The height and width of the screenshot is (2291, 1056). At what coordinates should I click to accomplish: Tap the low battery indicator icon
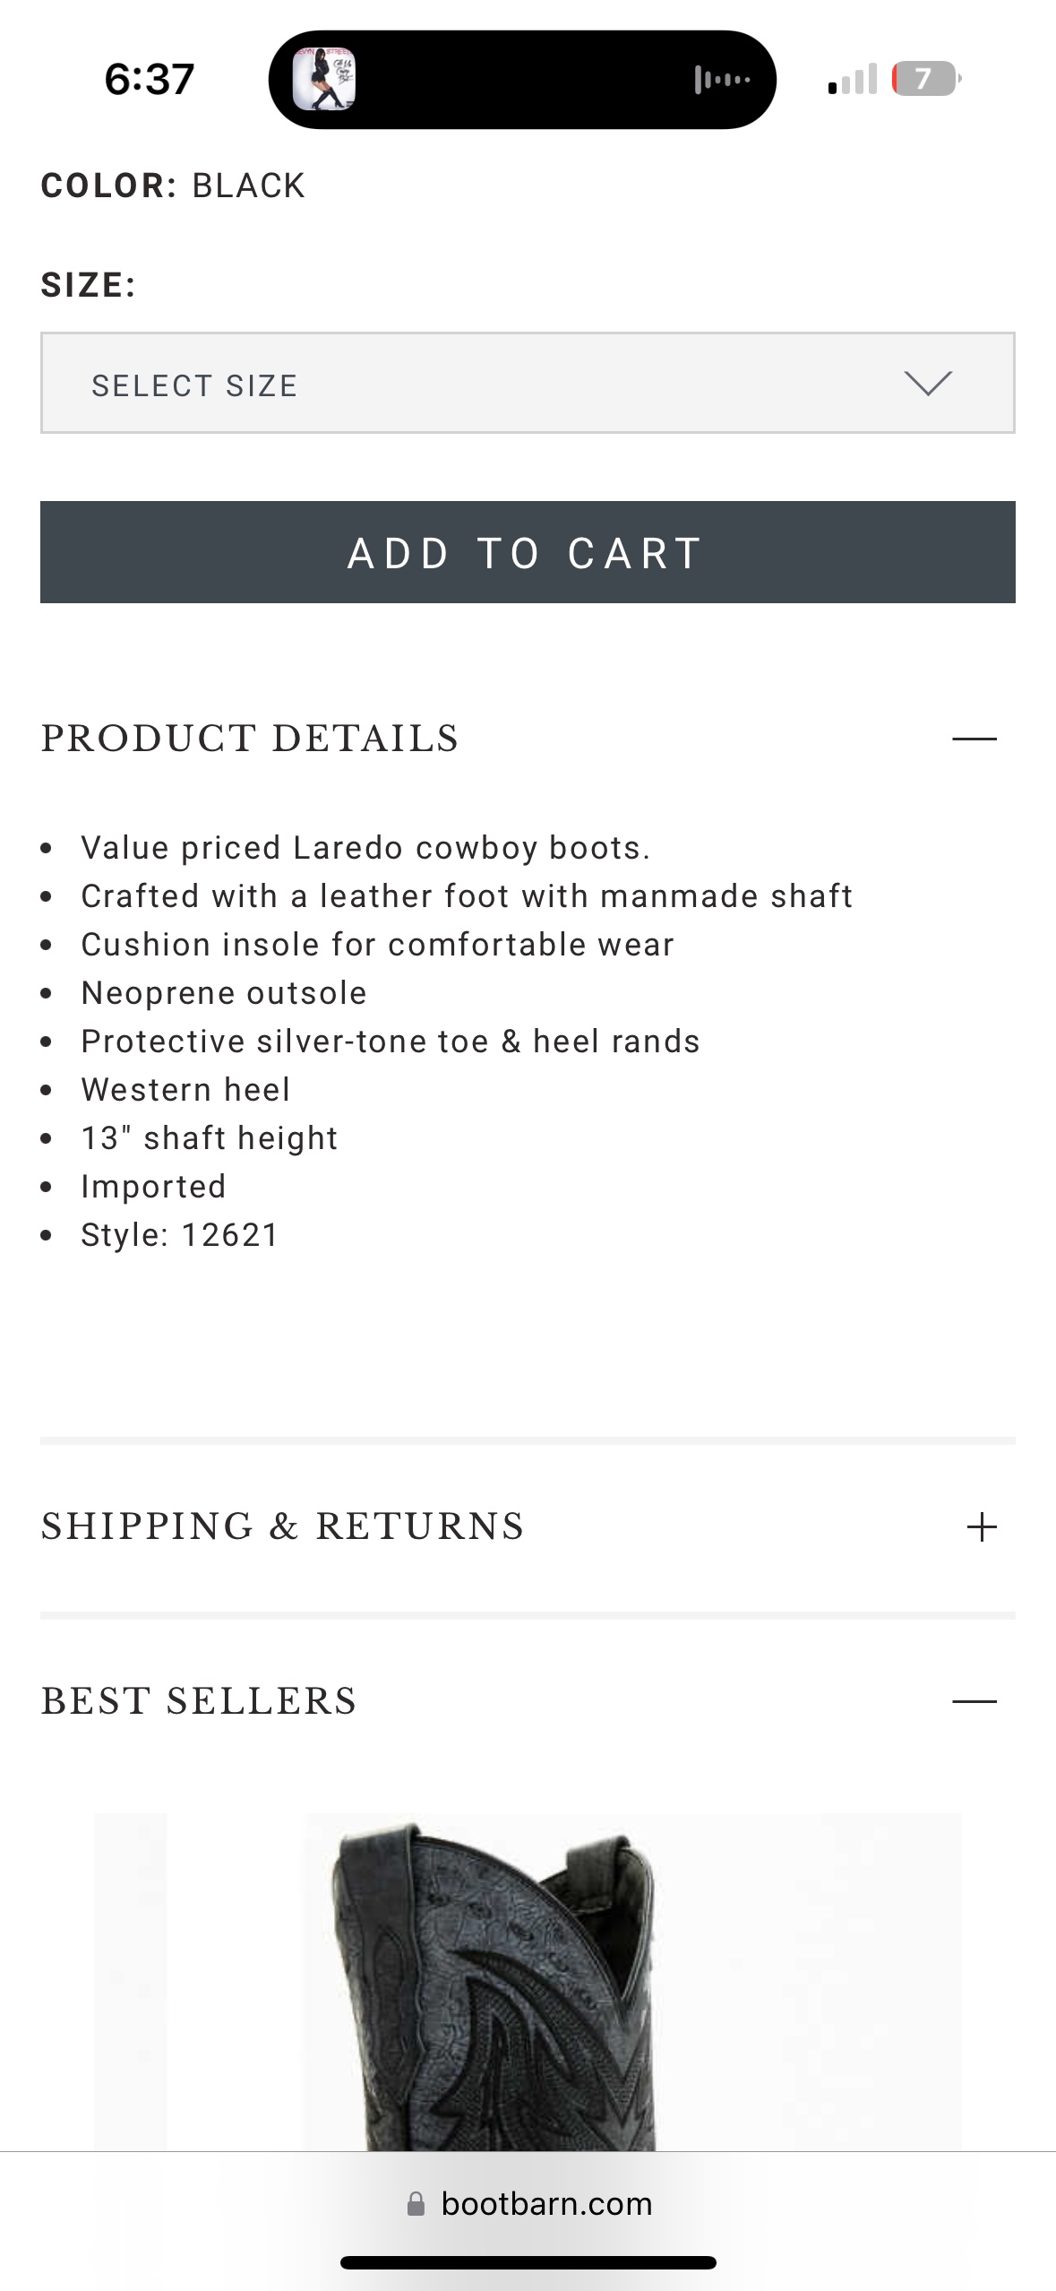click(925, 79)
